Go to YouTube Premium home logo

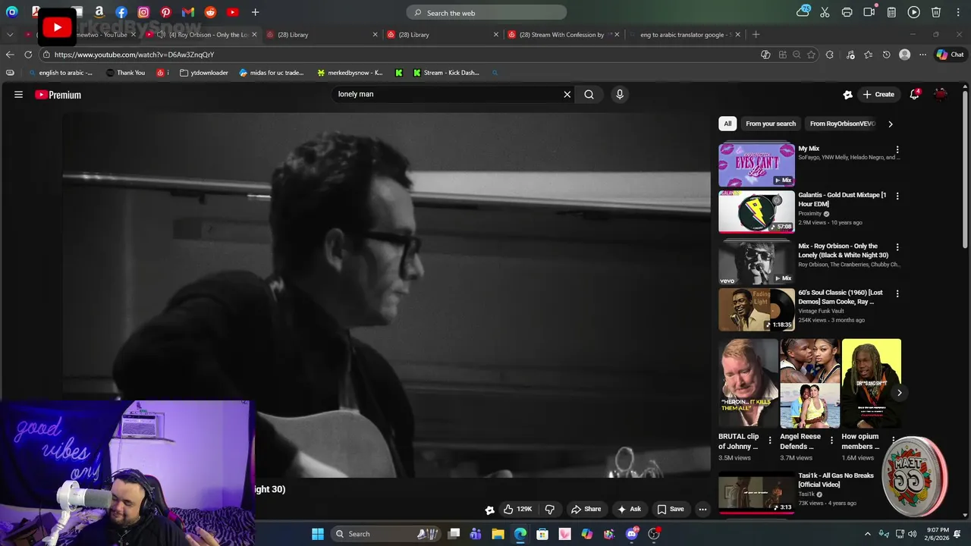pos(58,95)
